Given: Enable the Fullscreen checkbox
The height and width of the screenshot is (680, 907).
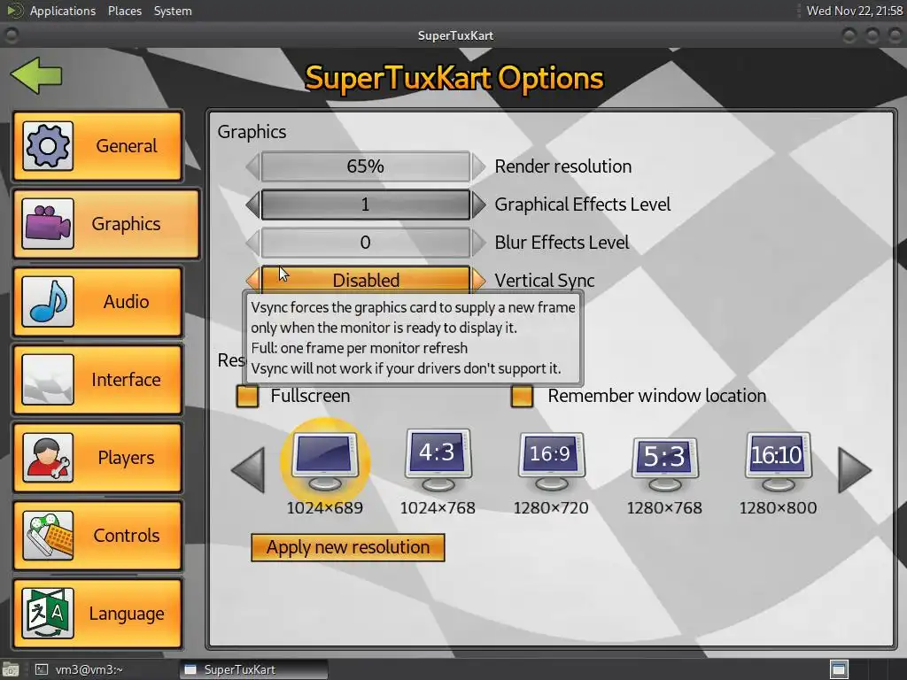Looking at the screenshot, I should coord(248,396).
